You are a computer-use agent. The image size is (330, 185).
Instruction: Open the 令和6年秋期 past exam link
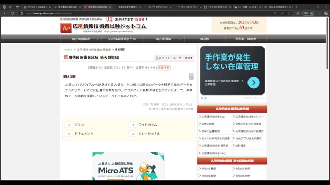tap(242, 169)
